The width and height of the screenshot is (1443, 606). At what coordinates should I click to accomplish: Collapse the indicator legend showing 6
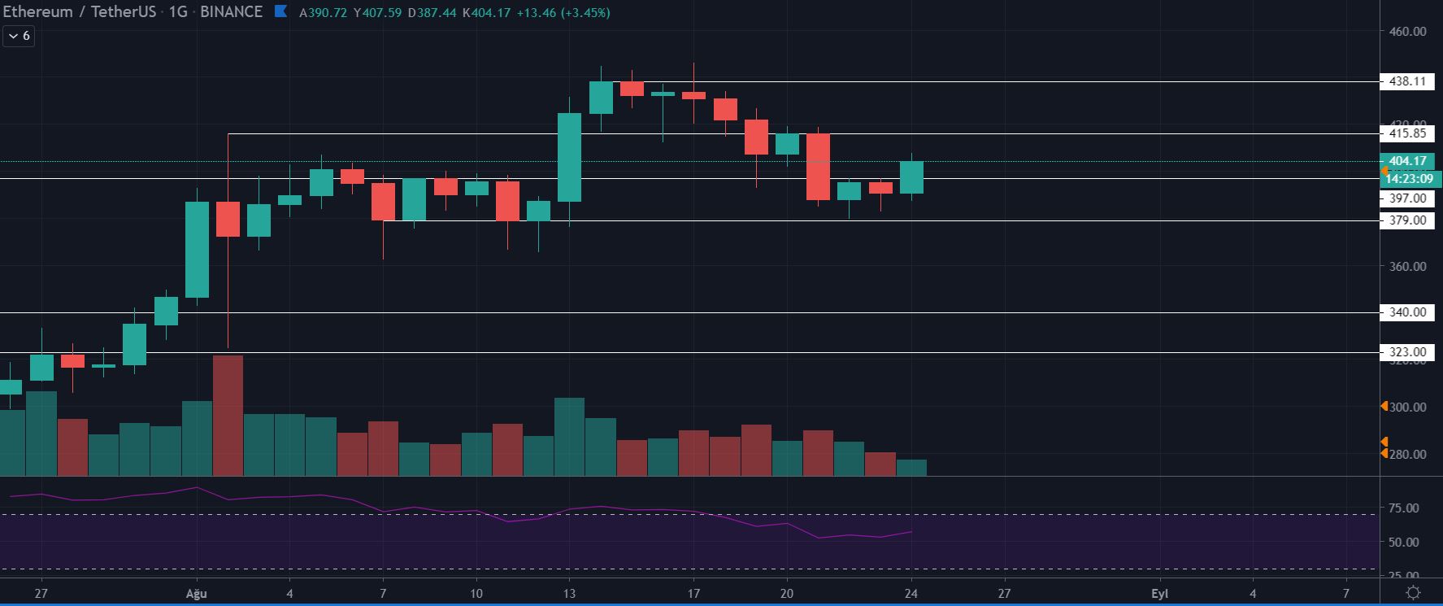pos(19,36)
